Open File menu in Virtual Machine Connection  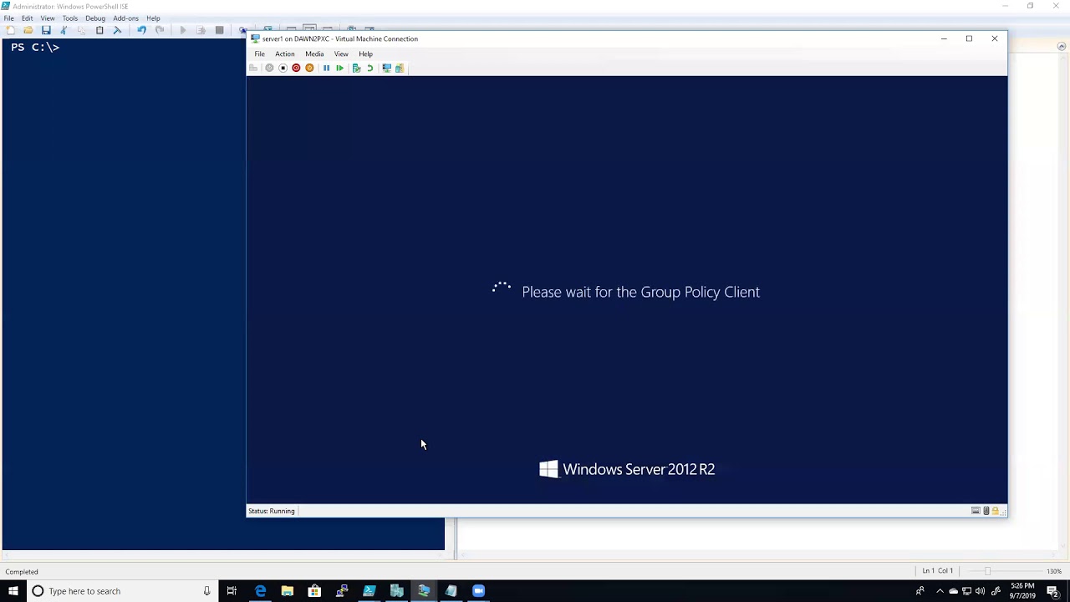coord(260,54)
